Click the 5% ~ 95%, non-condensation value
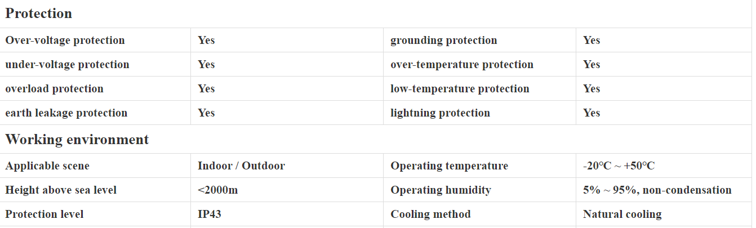This screenshot has width=756, height=228. pyautogui.click(x=657, y=190)
